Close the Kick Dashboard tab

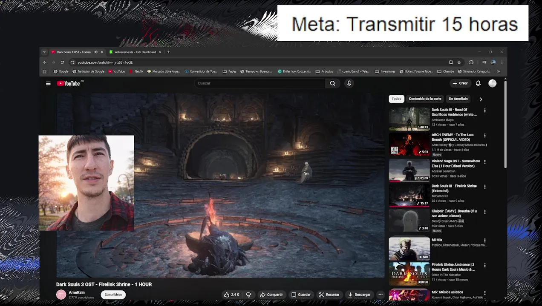(x=160, y=52)
